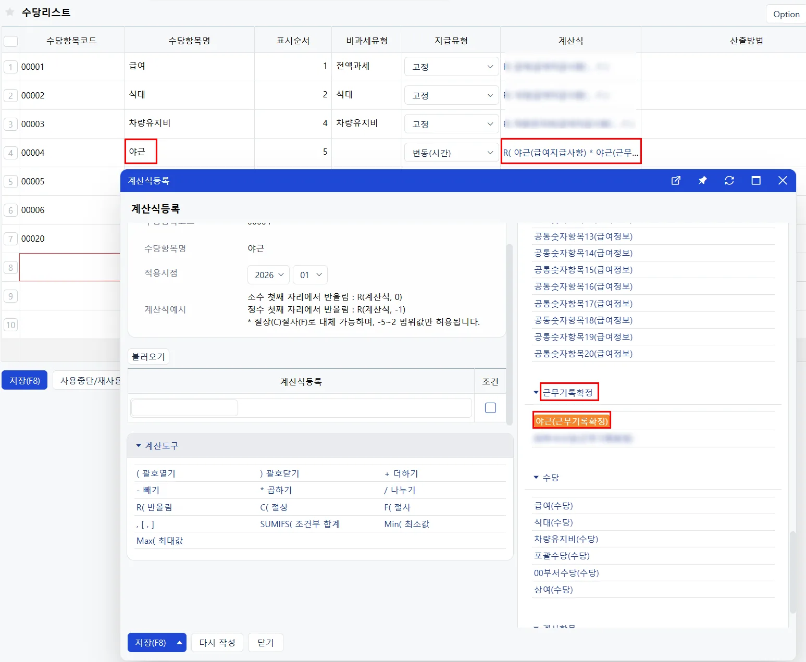The width and height of the screenshot is (806, 662).
Task: Open 지급유형 dropdown for 차량유지비 row
Action: click(x=452, y=124)
